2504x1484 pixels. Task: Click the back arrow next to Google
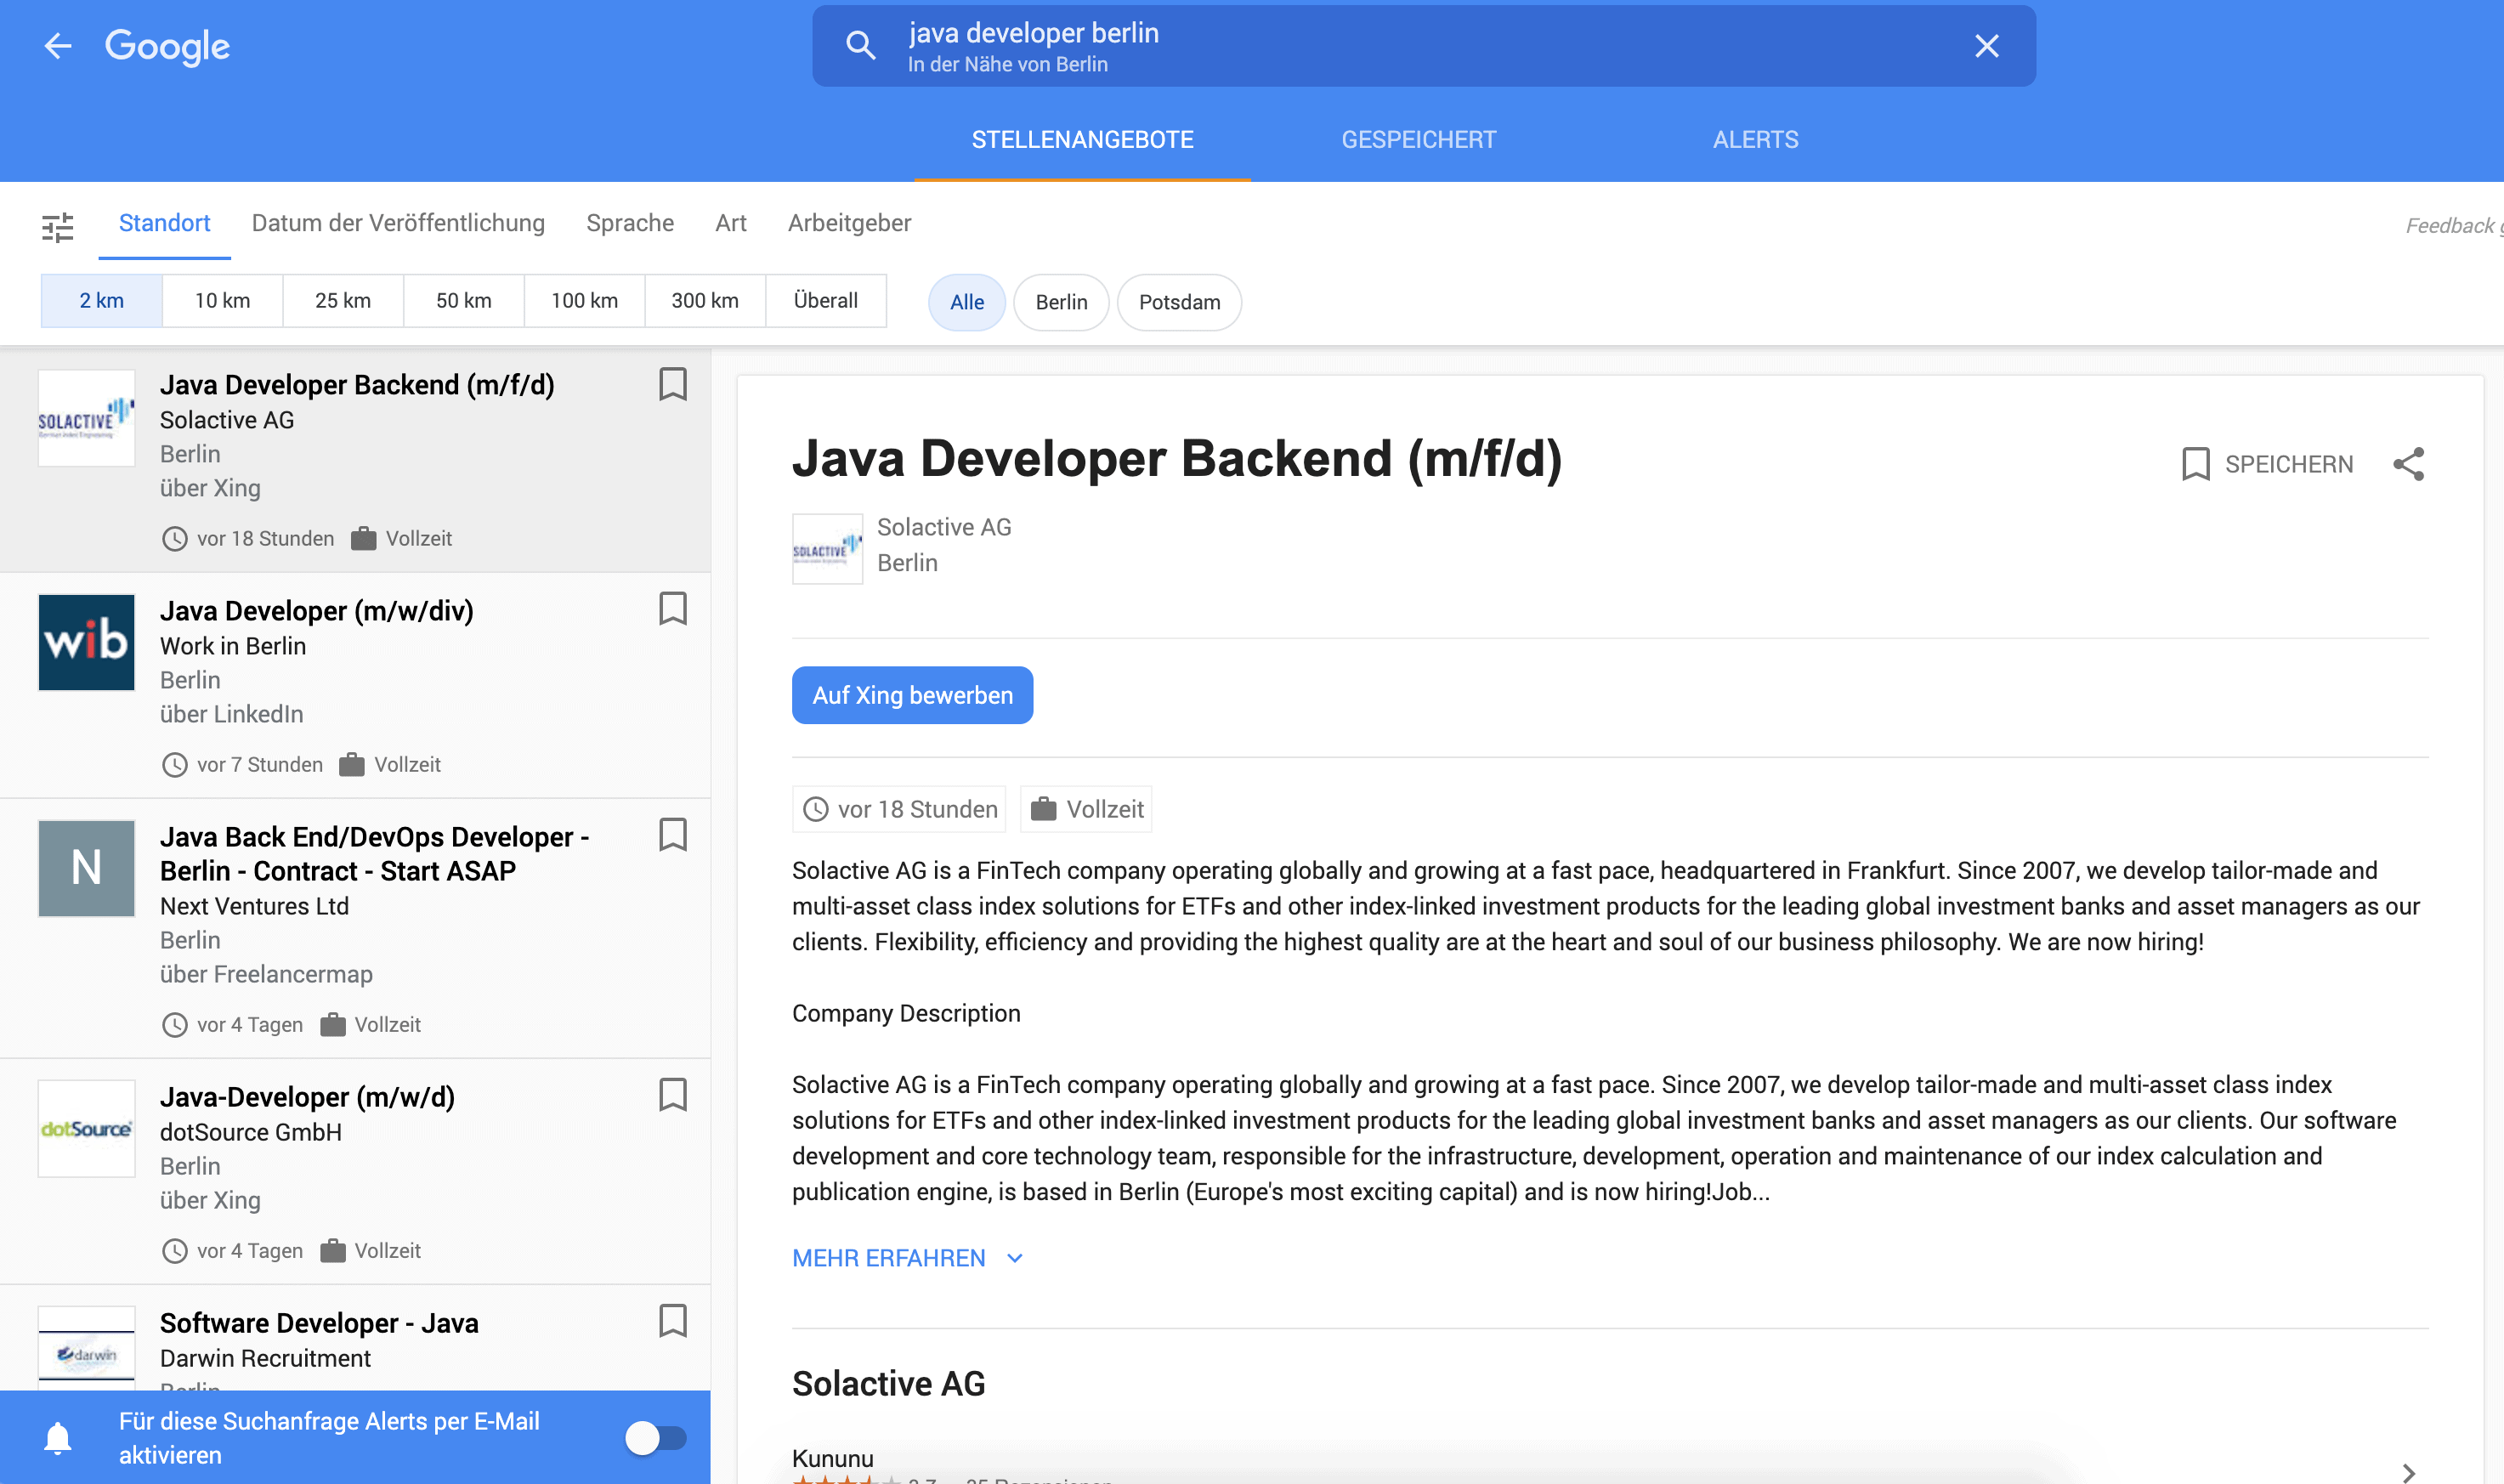coord(58,46)
